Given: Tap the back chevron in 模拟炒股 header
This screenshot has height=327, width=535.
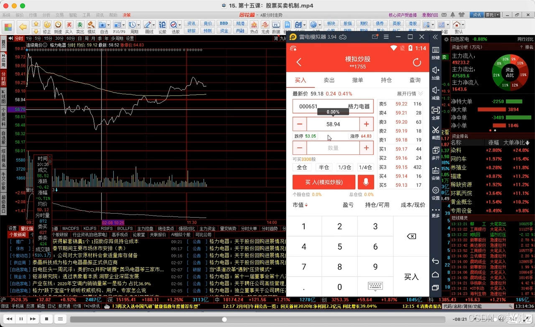Looking at the screenshot, I should pos(299,63).
